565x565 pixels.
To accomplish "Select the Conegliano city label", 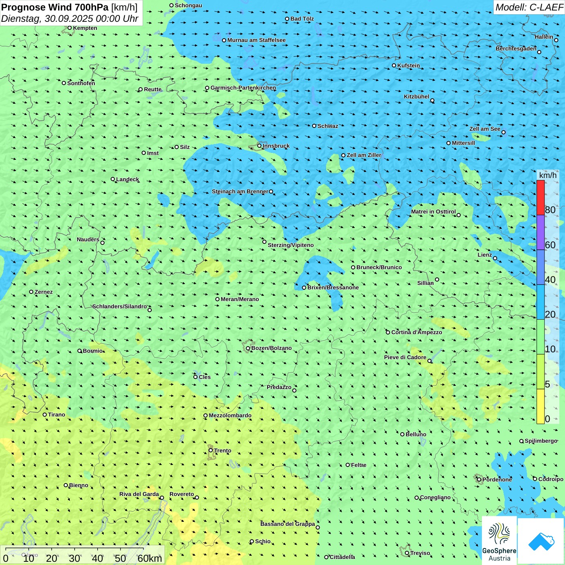I will pos(435,497).
